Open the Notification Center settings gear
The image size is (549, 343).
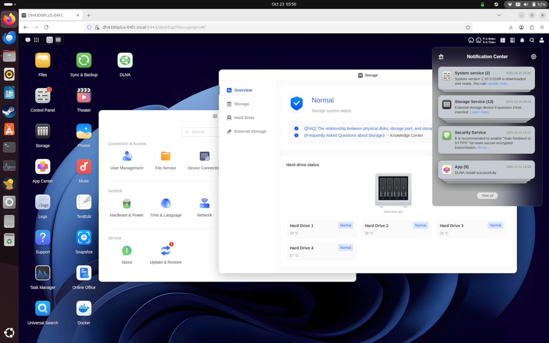pyautogui.click(x=533, y=56)
